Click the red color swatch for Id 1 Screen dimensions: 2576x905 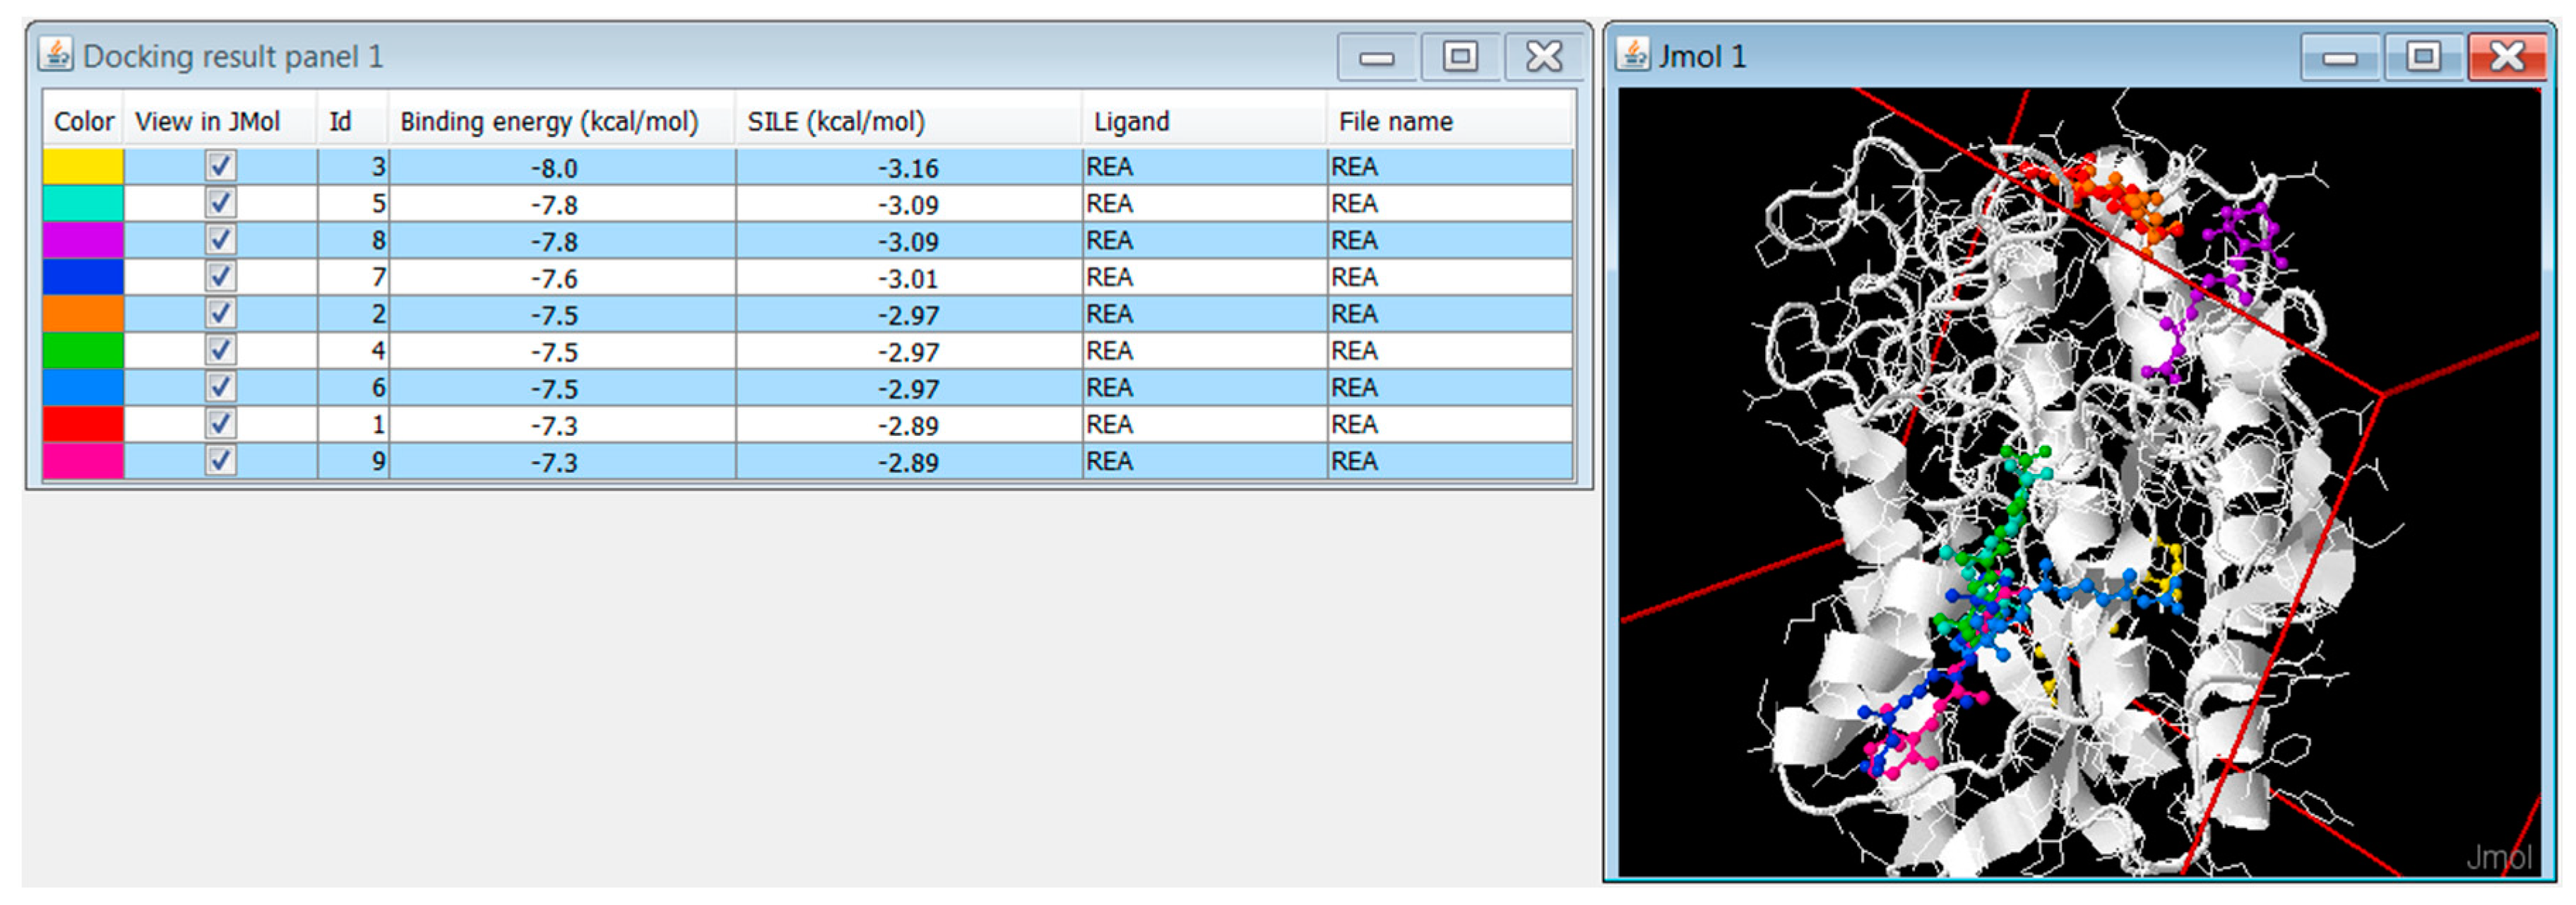pyautogui.click(x=83, y=424)
